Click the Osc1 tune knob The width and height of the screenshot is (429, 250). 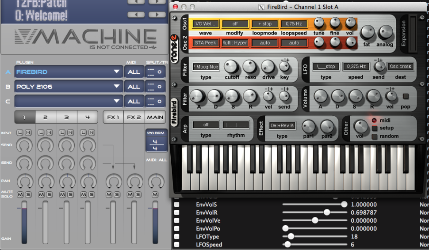[x=319, y=23]
